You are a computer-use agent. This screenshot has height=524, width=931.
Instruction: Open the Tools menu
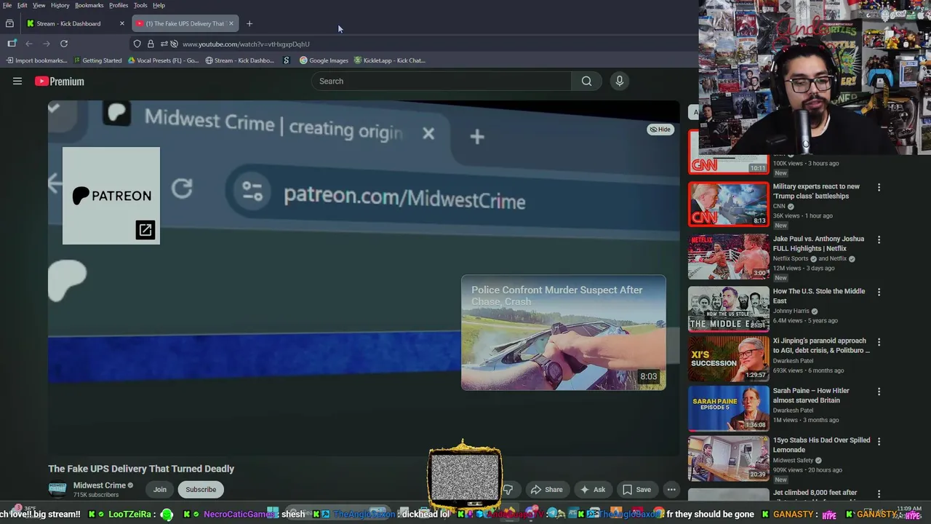click(140, 5)
